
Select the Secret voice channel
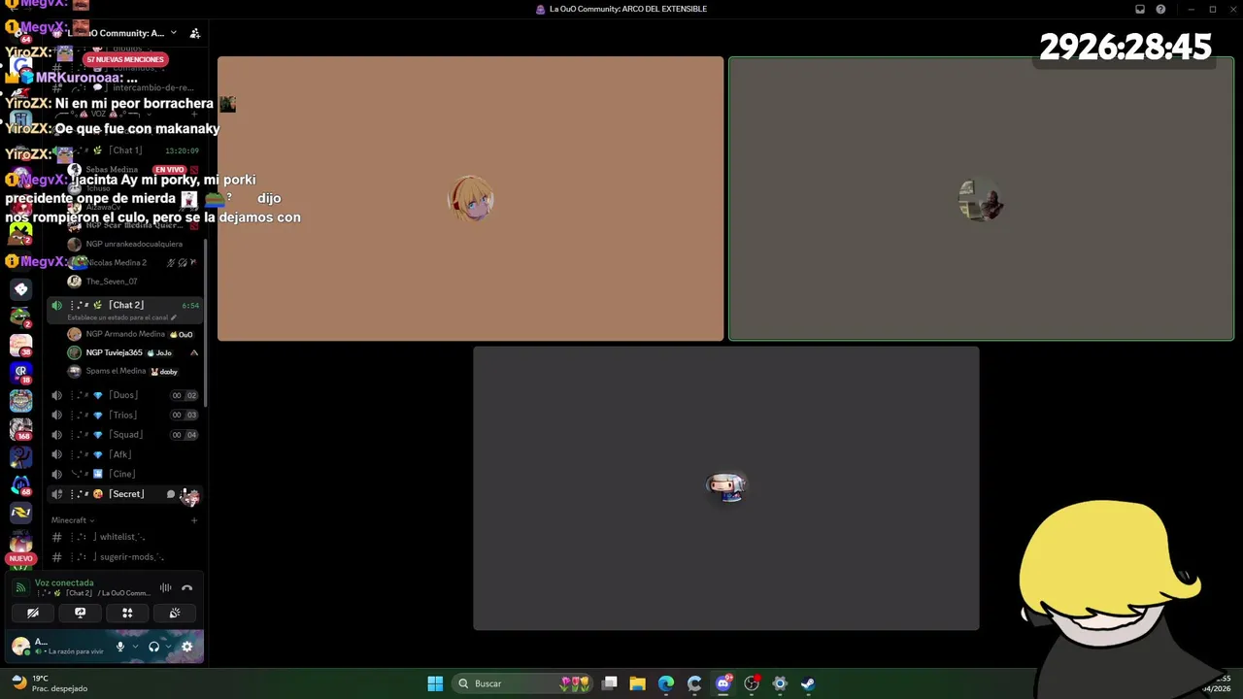click(126, 494)
